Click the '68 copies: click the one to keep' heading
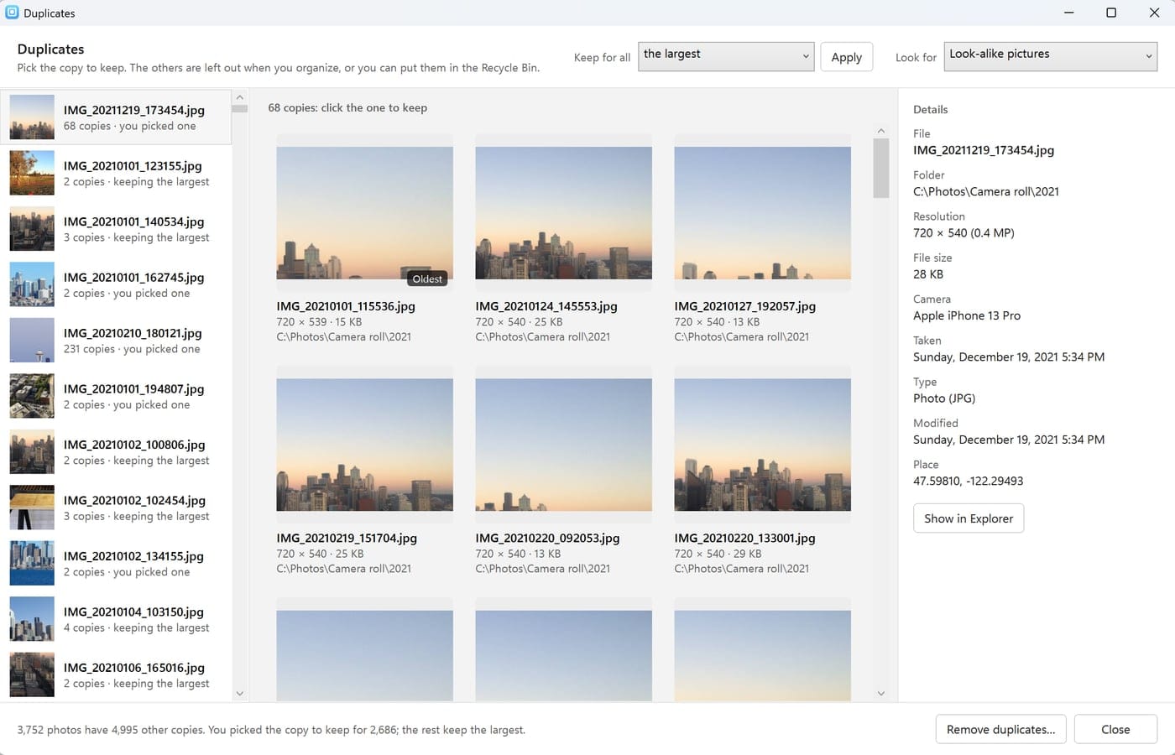The image size is (1175, 755). pyautogui.click(x=347, y=107)
